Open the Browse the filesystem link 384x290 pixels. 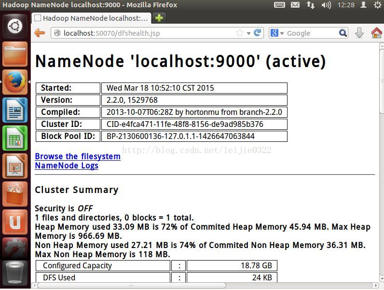pyautogui.click(x=78, y=156)
